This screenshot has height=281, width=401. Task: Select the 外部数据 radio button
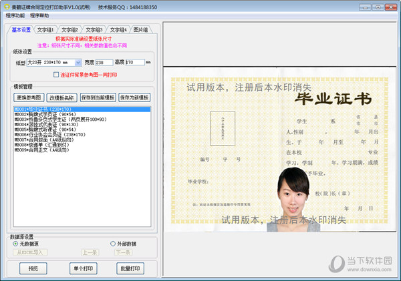click(112, 244)
